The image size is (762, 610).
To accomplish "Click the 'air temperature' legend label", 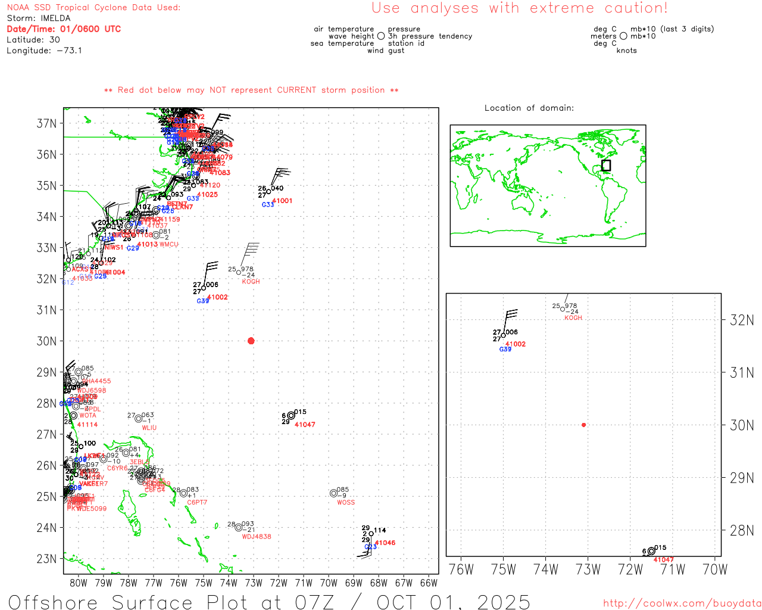I will (344, 29).
